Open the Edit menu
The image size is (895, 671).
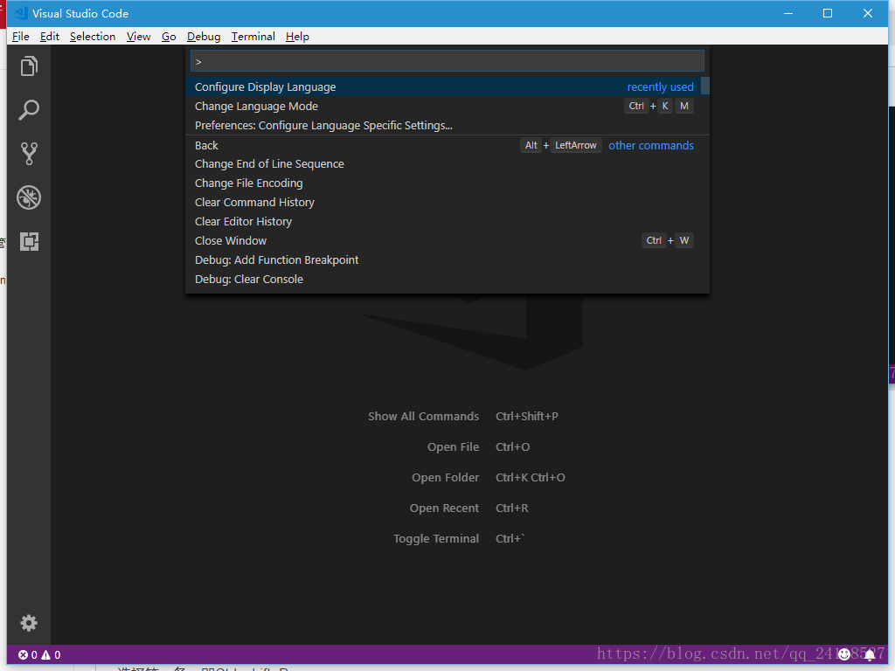pos(50,37)
